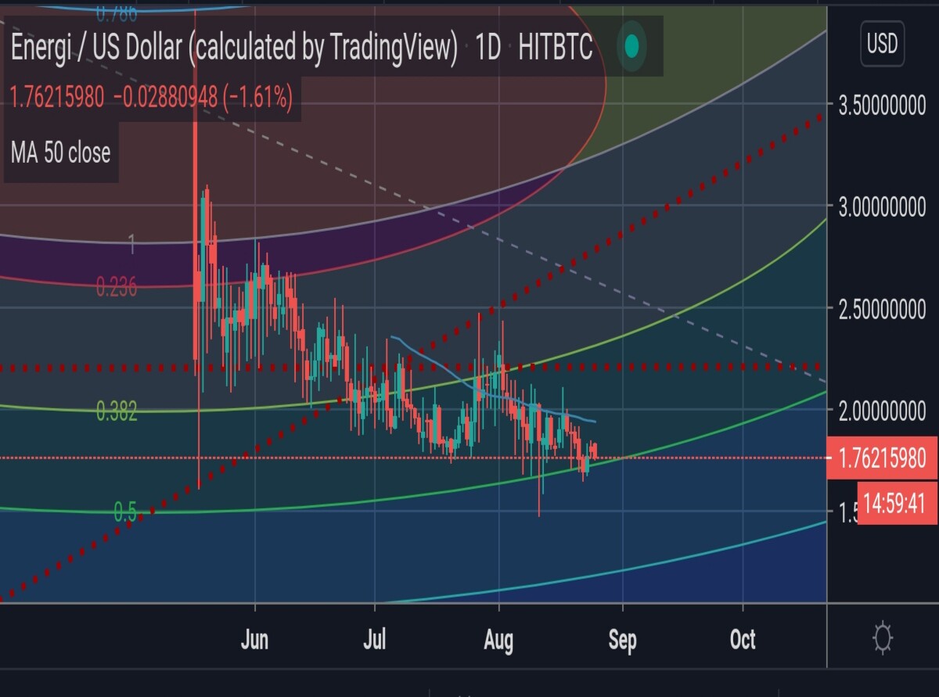Click the Aug date axis label
This screenshot has width=939, height=697.
498,640
